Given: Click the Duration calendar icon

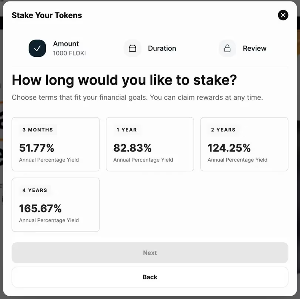Looking at the screenshot, I should 132,48.
